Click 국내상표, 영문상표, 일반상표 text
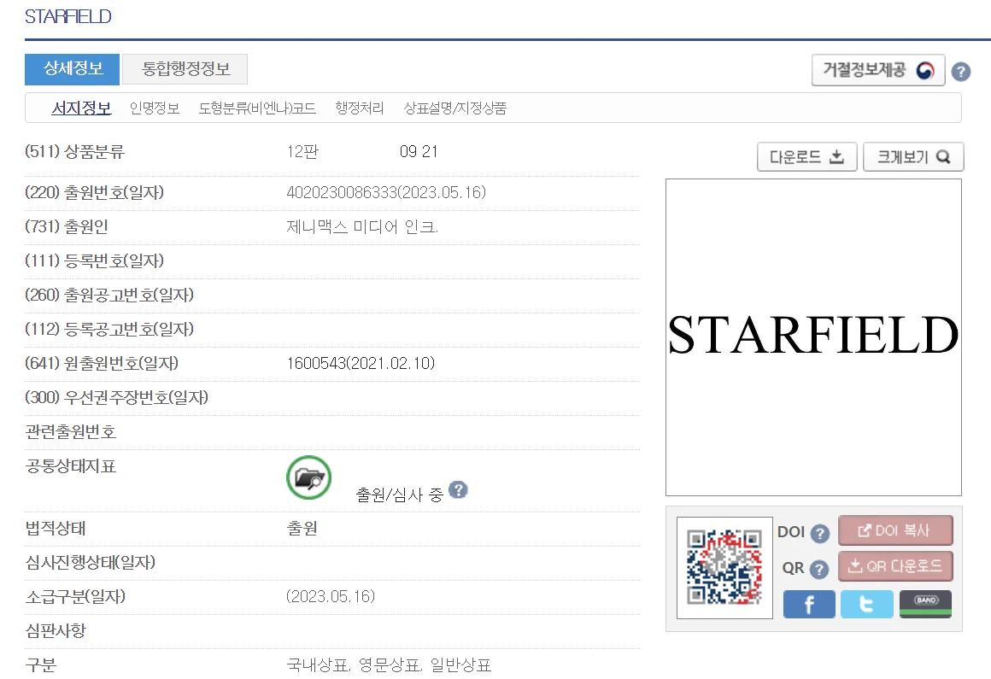 pyautogui.click(x=389, y=664)
